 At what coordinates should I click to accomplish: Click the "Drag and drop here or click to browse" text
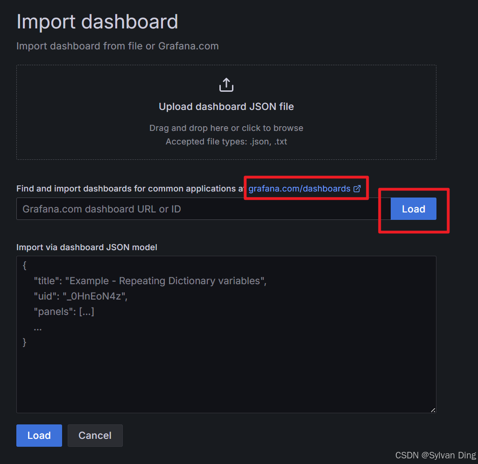tap(226, 128)
